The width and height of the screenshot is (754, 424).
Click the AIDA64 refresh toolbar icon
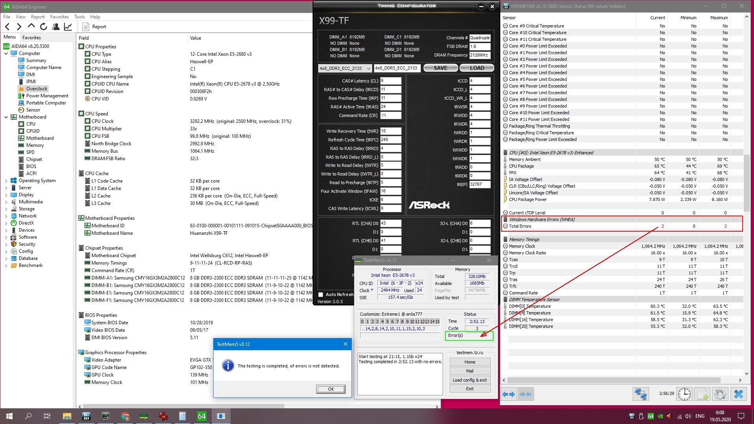tap(44, 27)
